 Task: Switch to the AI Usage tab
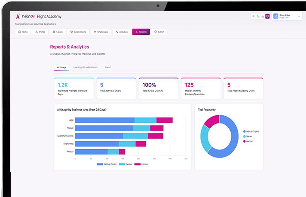[61, 67]
